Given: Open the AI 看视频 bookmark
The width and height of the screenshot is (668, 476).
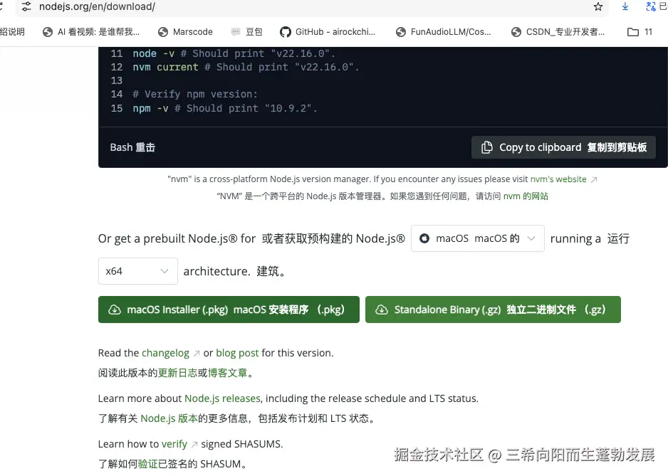Looking at the screenshot, I should (x=91, y=32).
